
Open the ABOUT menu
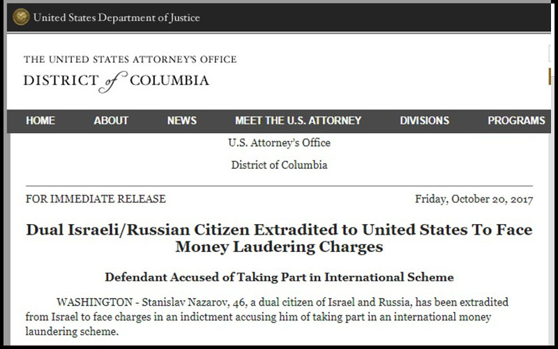[x=111, y=120]
